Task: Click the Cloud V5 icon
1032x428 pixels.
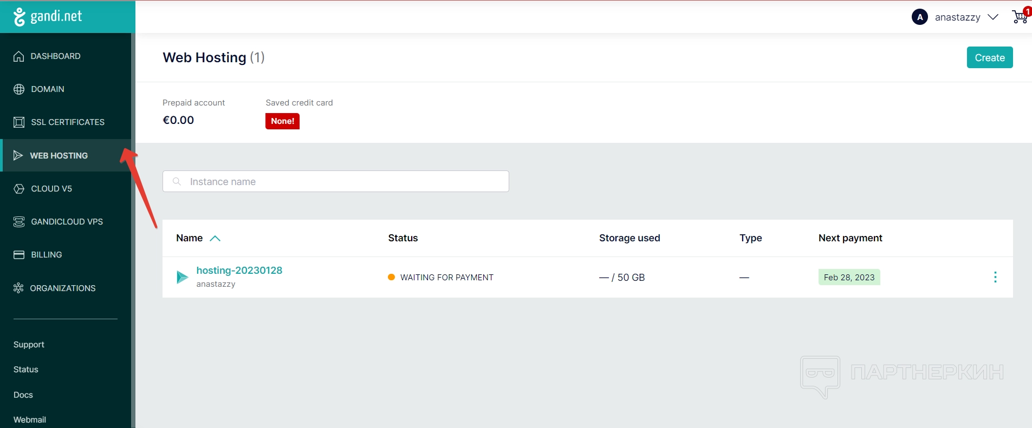Action: (19, 189)
